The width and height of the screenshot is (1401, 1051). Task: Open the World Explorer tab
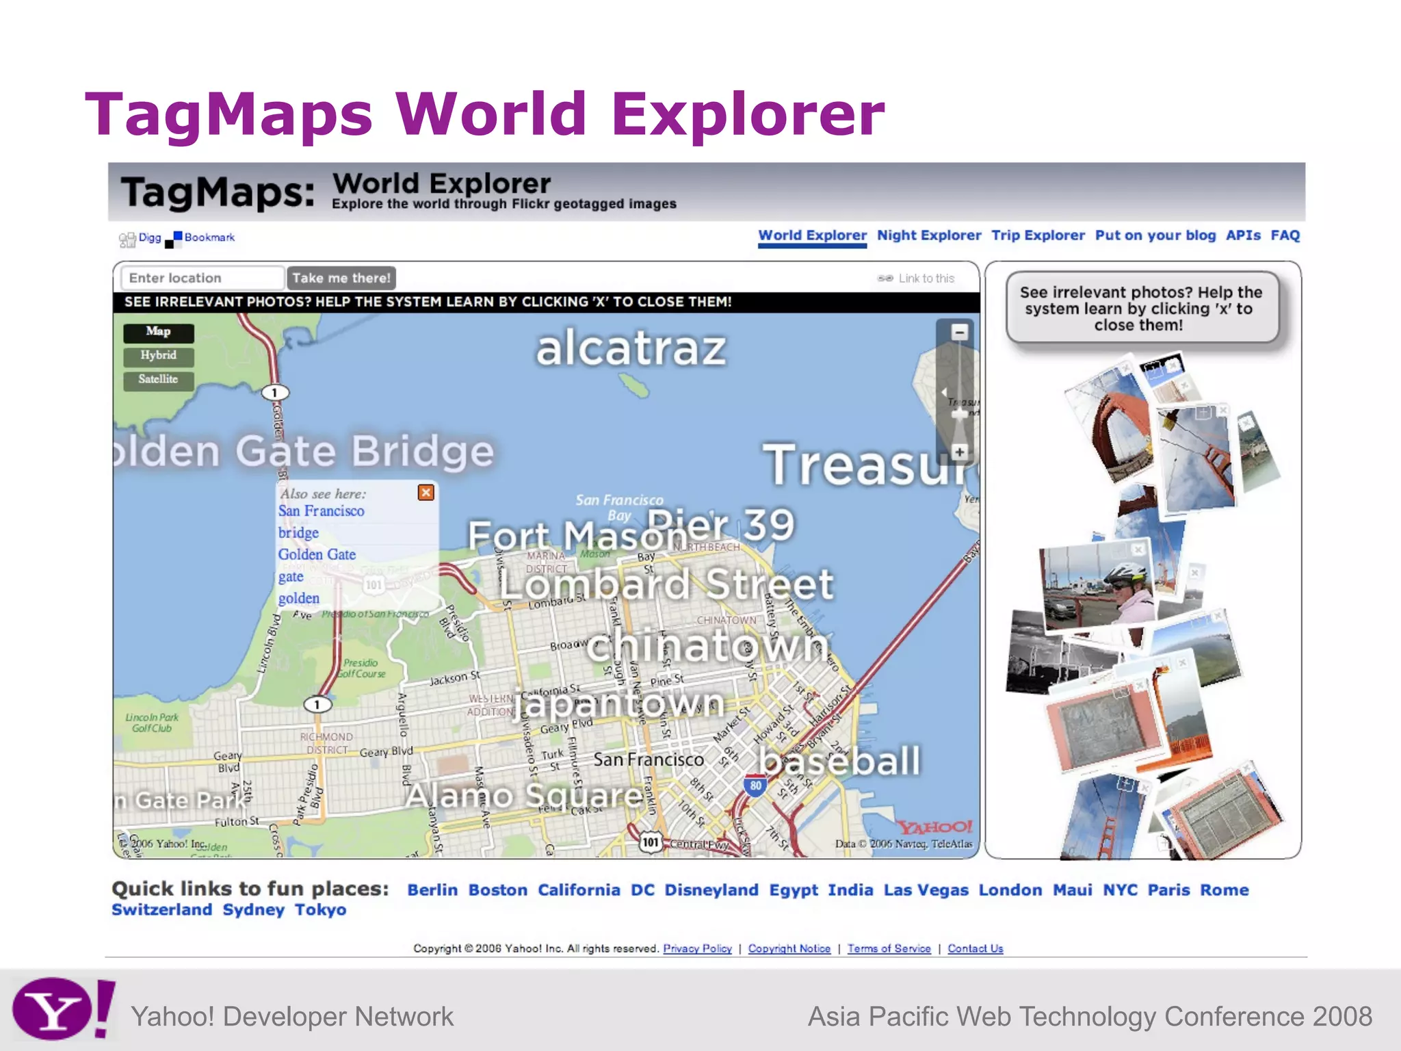click(812, 235)
